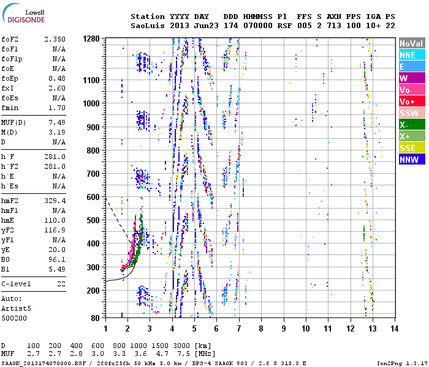This screenshot has height=367, width=429.
Task: Click the B0 value 96.1
Action: point(57,259)
